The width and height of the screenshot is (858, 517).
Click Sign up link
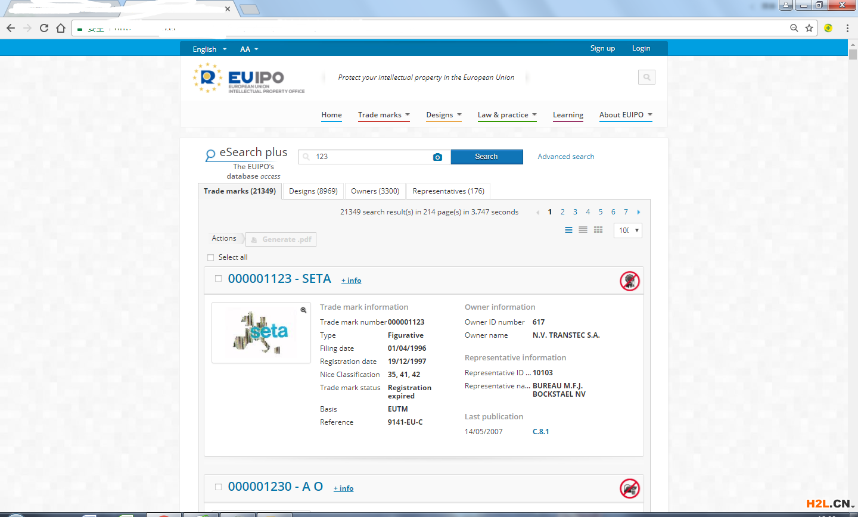[602, 48]
